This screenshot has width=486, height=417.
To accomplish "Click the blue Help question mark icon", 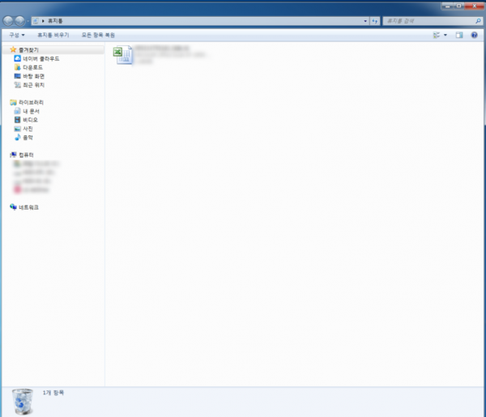I will [475, 36].
